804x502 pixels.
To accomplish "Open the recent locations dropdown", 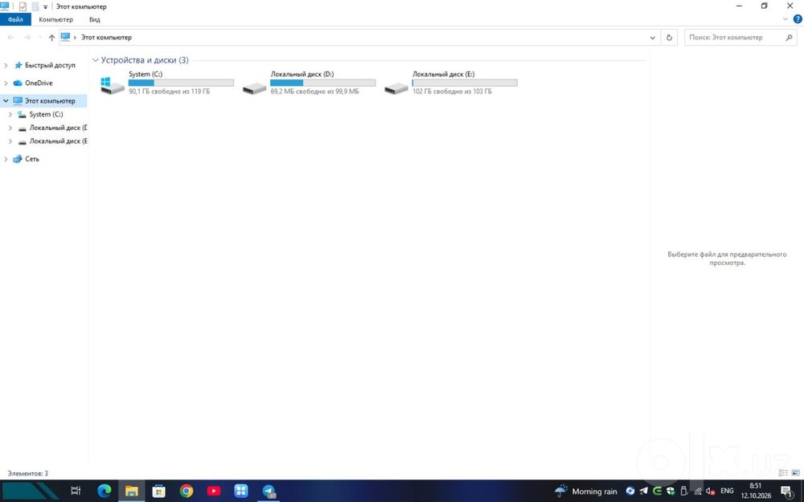I will [x=40, y=38].
